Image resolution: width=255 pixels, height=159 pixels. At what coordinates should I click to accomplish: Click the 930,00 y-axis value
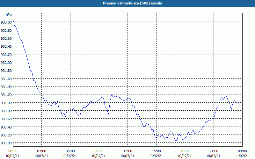click(x=6, y=143)
